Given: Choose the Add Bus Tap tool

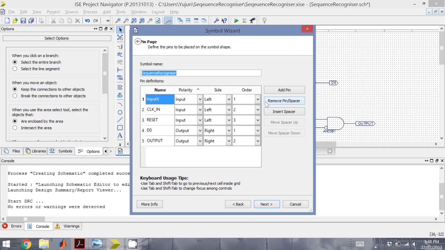Looking at the screenshot, I should click(120, 70).
